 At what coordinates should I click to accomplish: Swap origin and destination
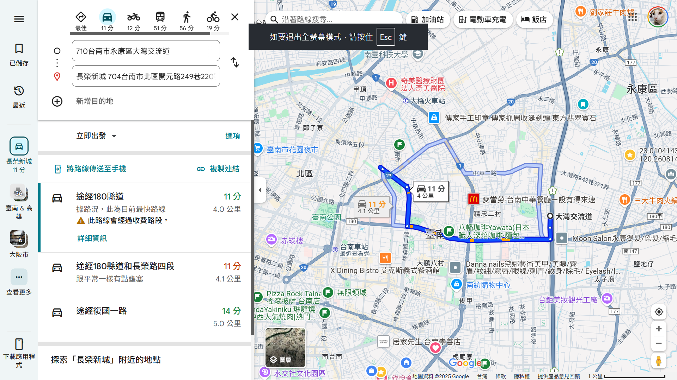[235, 63]
